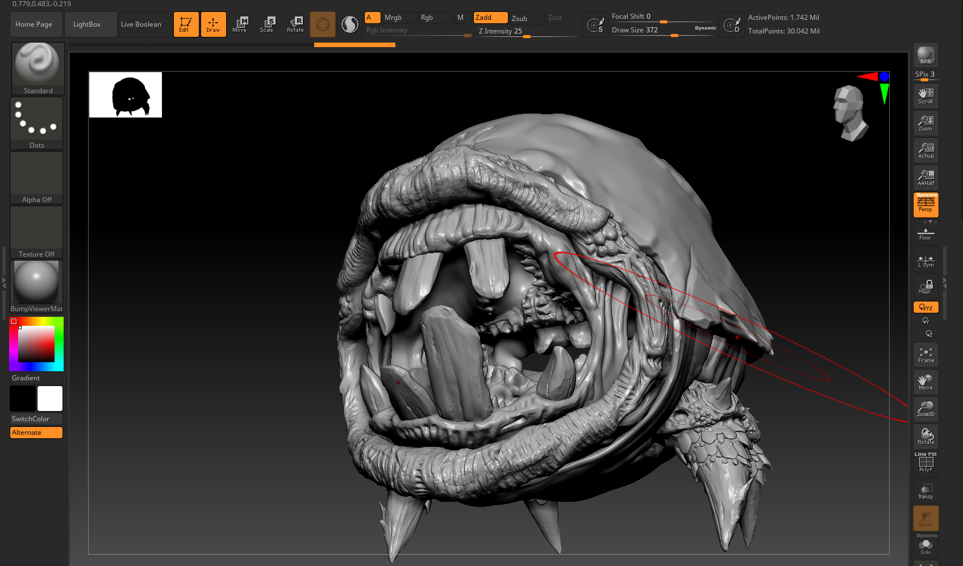
Task: Disable the Persp perspective toggle
Action: pos(926,205)
